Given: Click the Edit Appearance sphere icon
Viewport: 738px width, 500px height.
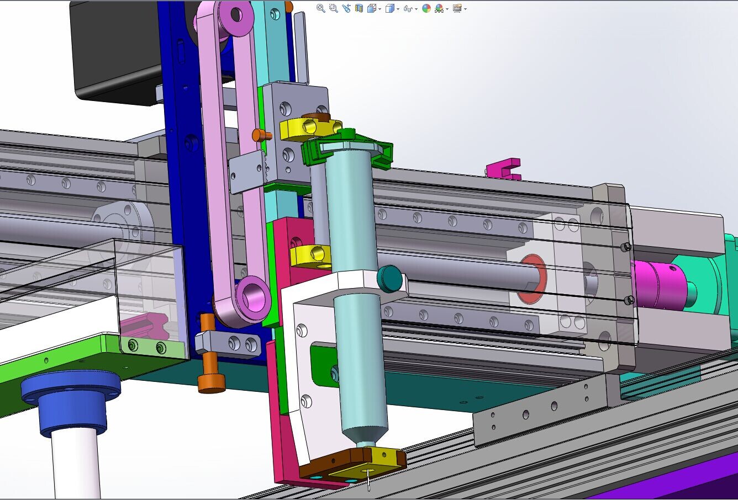Looking at the screenshot, I should (426, 8).
